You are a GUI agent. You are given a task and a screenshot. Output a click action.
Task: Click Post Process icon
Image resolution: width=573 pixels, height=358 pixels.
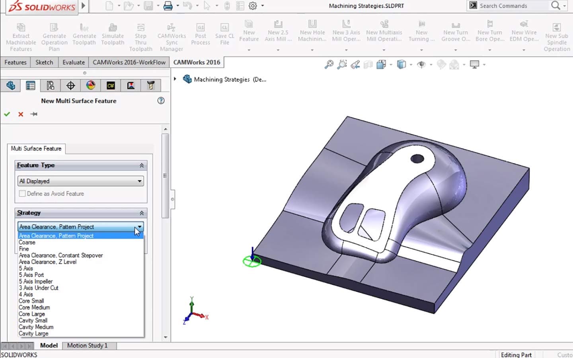pos(201,27)
